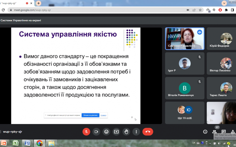The image size is (236, 147).
Task: Unmute the microphone in the call bar
Action: (86, 132)
